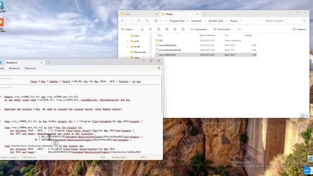
Task: Click the Rename icon in Explorer toolbar
Action: point(167,29)
